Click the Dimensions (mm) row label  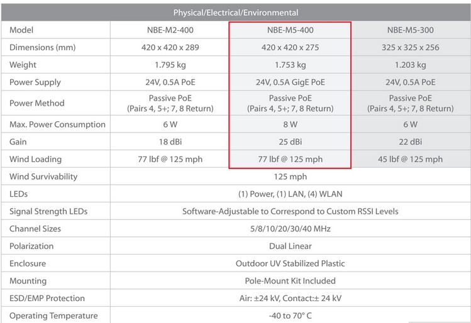click(42, 47)
